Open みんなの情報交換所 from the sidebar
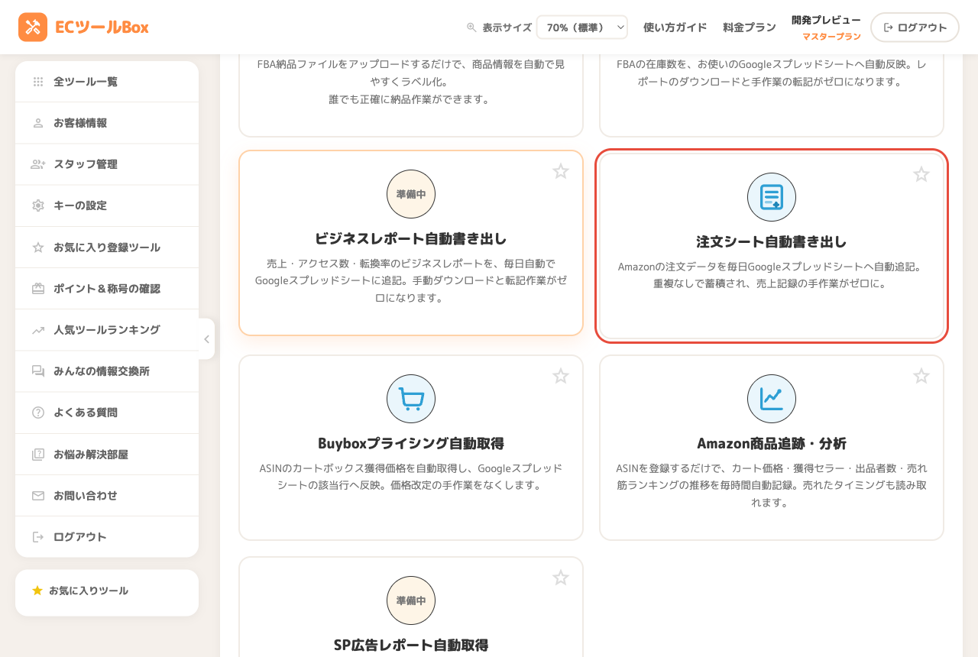Screen dimensions: 978x657 (107, 371)
